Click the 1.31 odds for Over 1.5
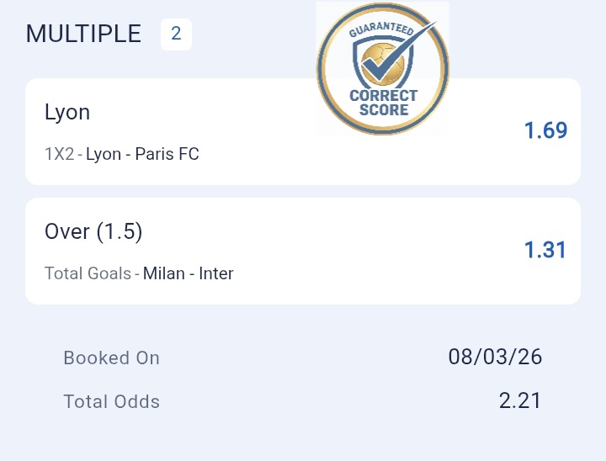The height and width of the screenshot is (461, 606). [x=545, y=251]
